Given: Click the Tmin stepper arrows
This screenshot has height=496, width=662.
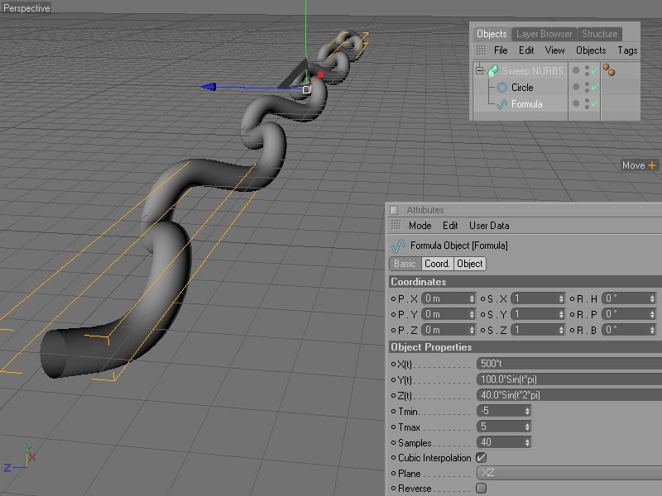Looking at the screenshot, I should point(526,411).
